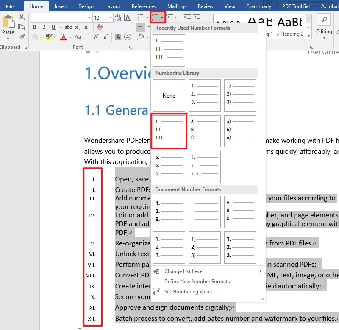Viewport: 339px width, 330px height.
Task: Select None in Numbering Library
Action: pos(169,96)
